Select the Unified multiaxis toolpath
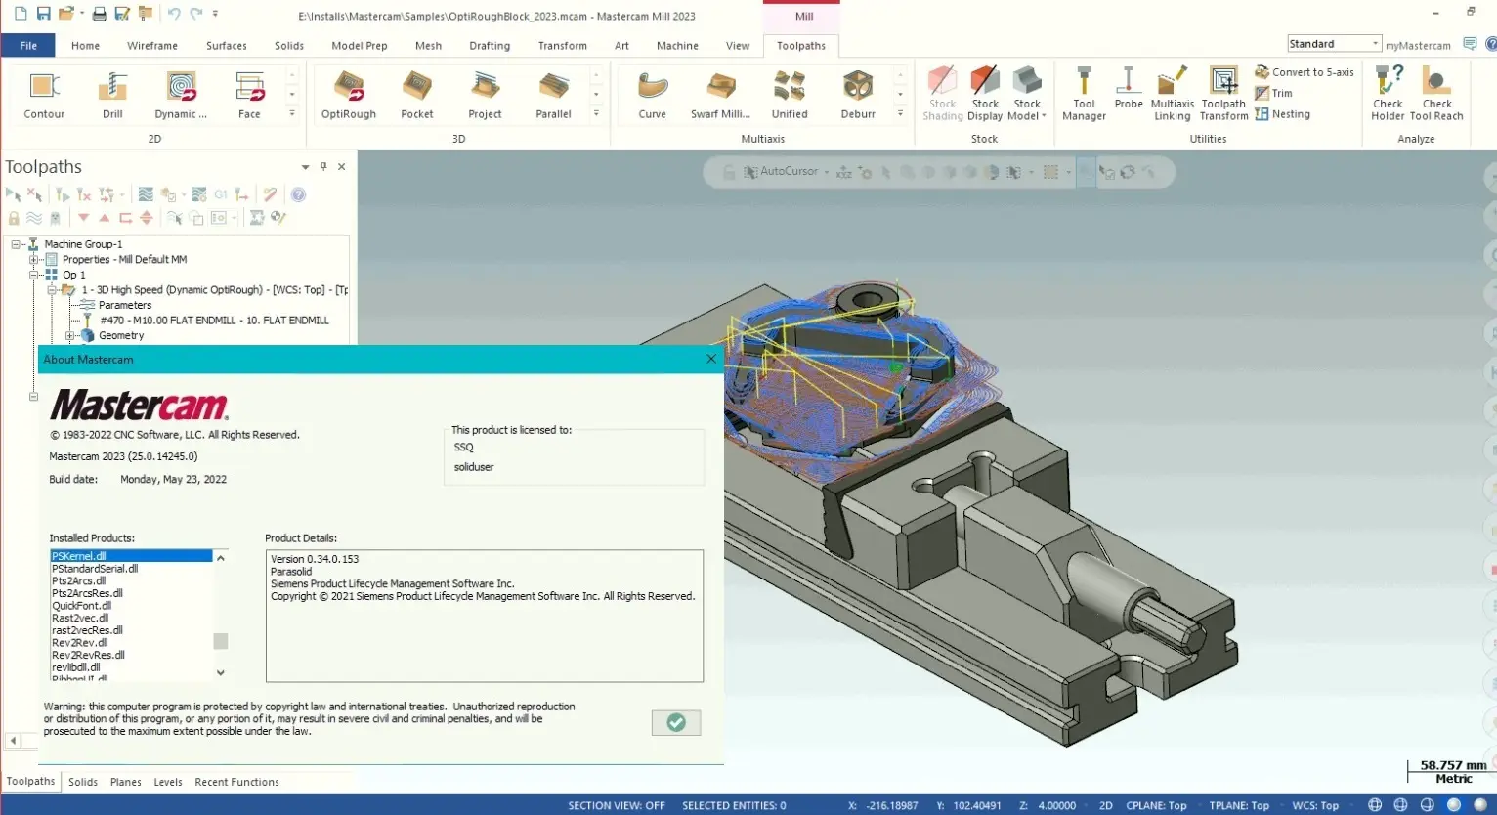The image size is (1497, 815). pyautogui.click(x=790, y=95)
